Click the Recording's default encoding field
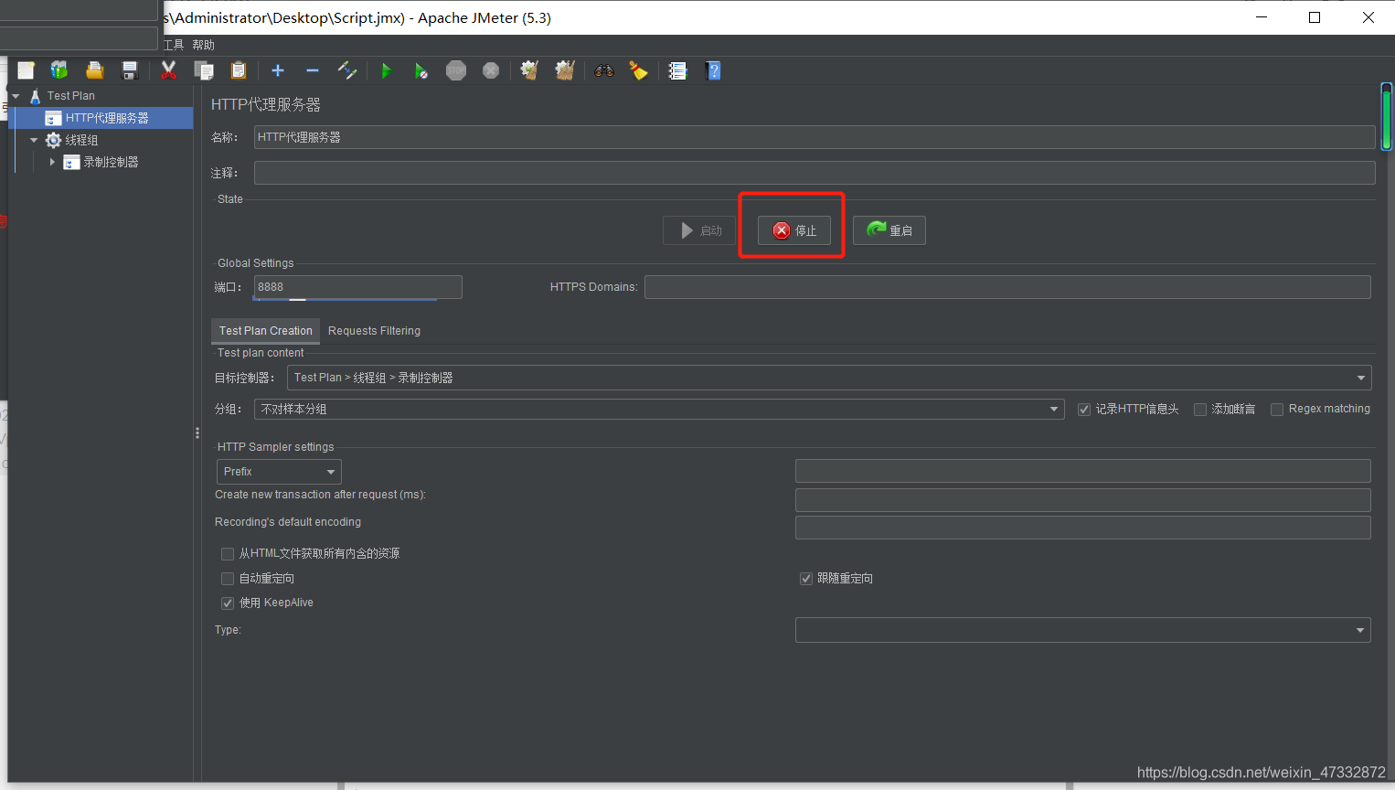 pyautogui.click(x=1083, y=528)
